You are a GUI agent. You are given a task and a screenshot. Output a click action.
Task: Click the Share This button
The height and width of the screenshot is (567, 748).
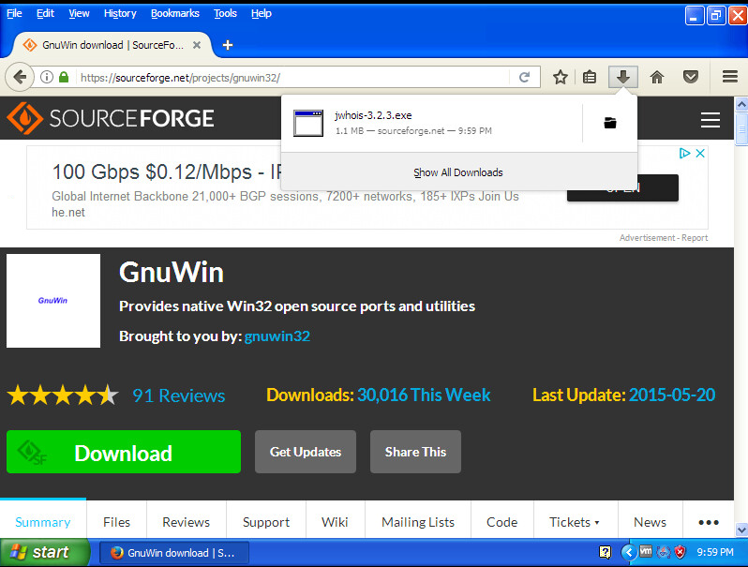point(415,452)
